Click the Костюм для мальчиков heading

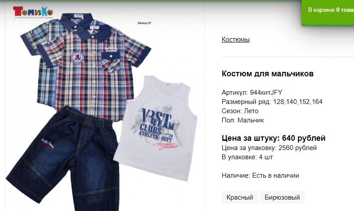[268, 74]
